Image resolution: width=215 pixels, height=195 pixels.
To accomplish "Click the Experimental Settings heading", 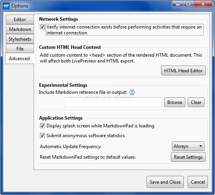I will tap(63, 85).
